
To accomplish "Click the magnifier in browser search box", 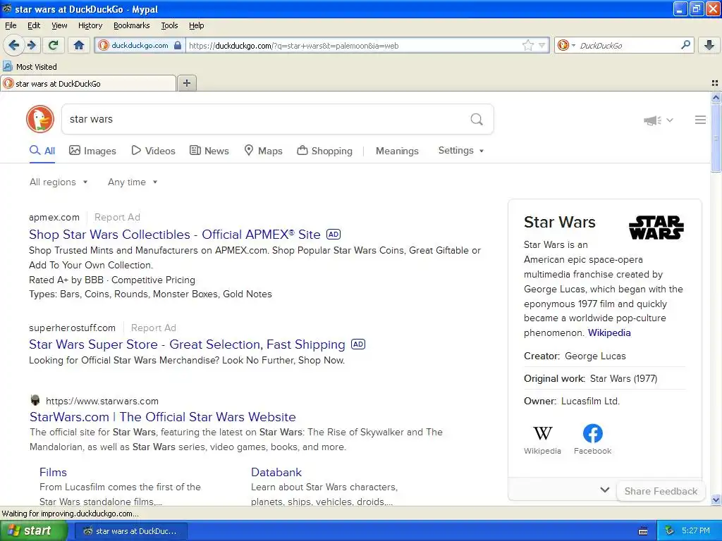I will tap(685, 44).
